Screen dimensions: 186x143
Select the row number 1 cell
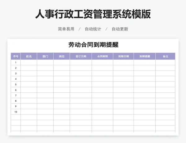16,62
